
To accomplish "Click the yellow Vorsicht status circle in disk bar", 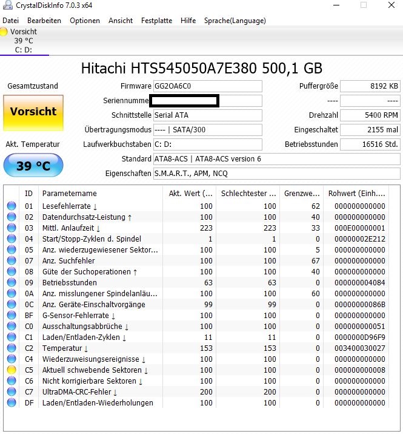I will [3, 32].
